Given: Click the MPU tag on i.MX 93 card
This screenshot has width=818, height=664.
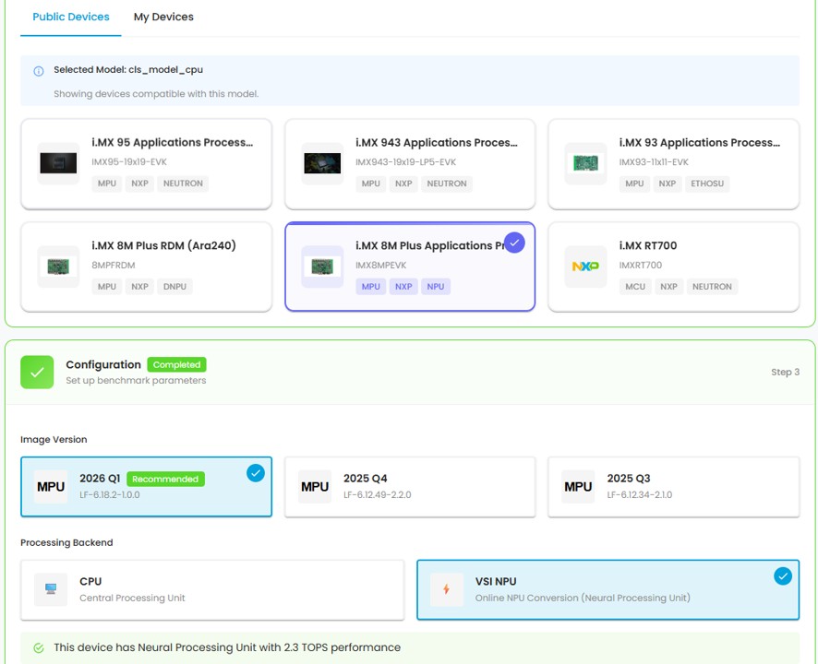Looking at the screenshot, I should (634, 184).
